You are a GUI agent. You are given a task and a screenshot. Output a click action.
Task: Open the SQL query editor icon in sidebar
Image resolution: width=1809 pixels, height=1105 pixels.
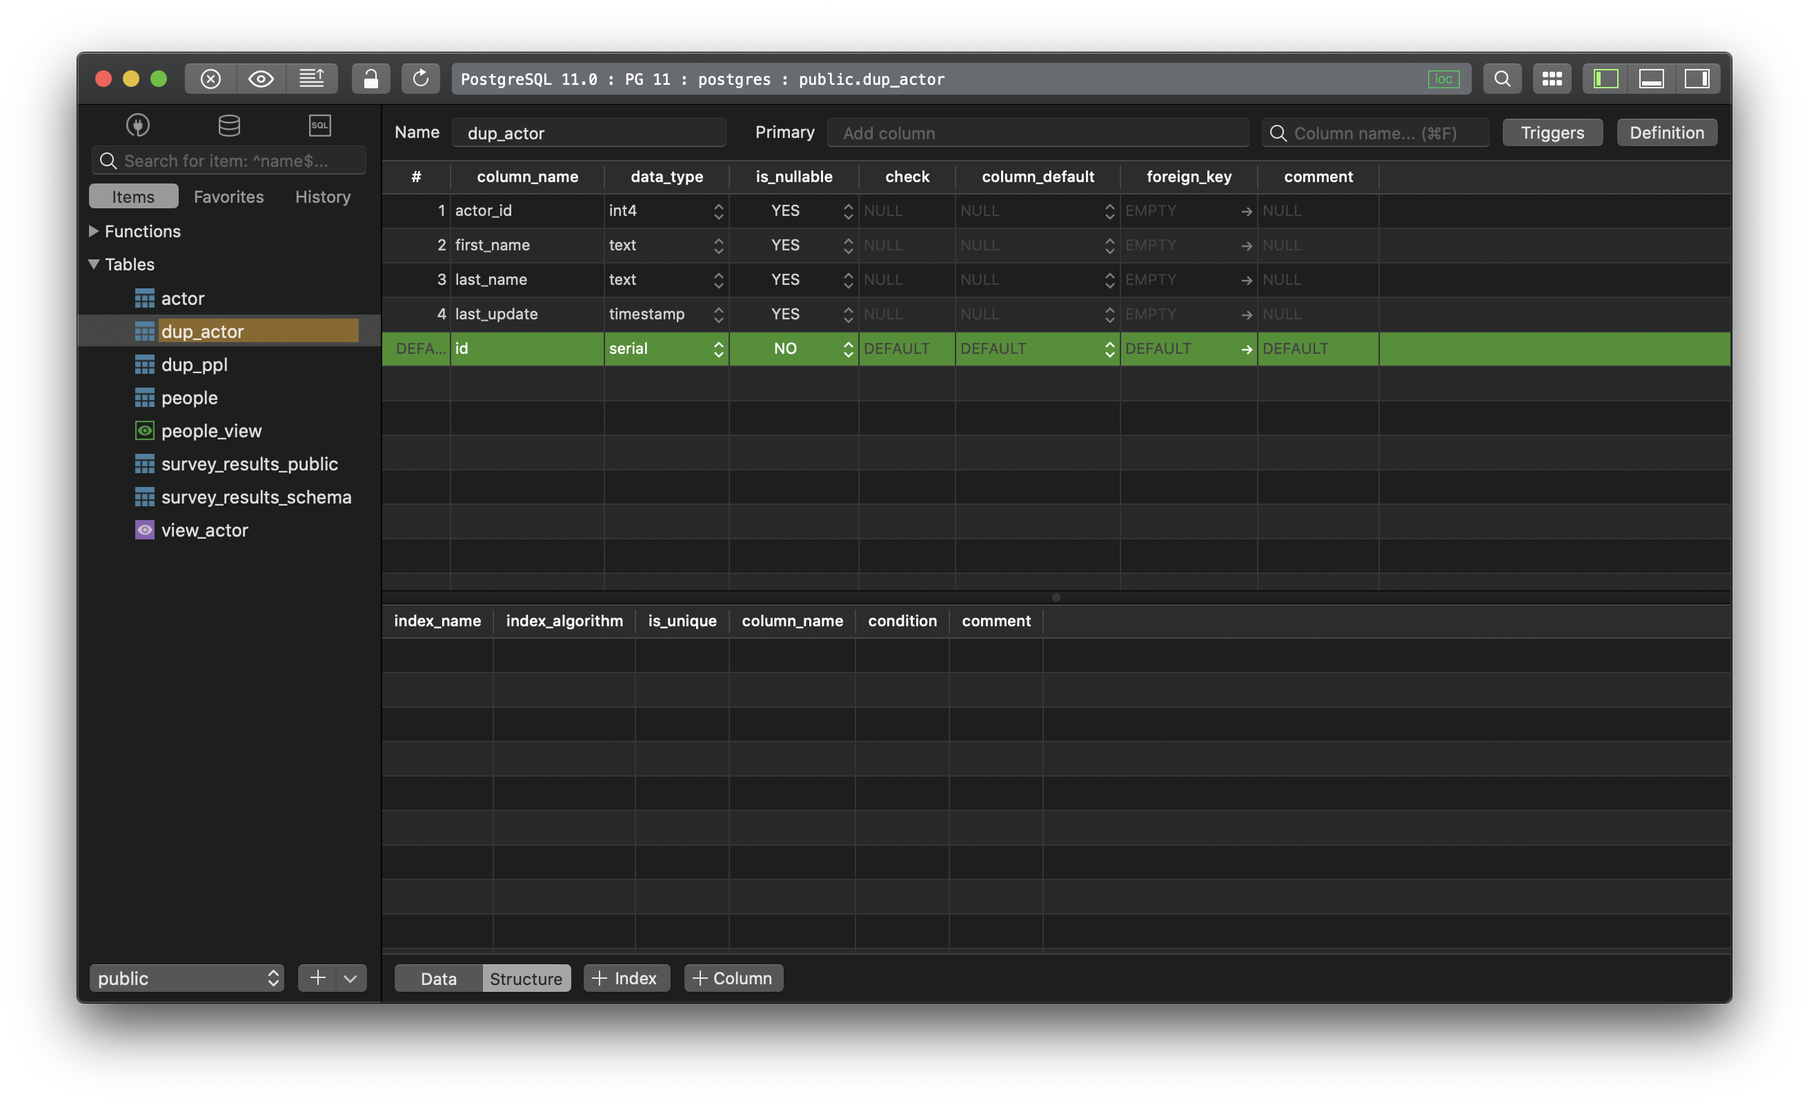(319, 125)
